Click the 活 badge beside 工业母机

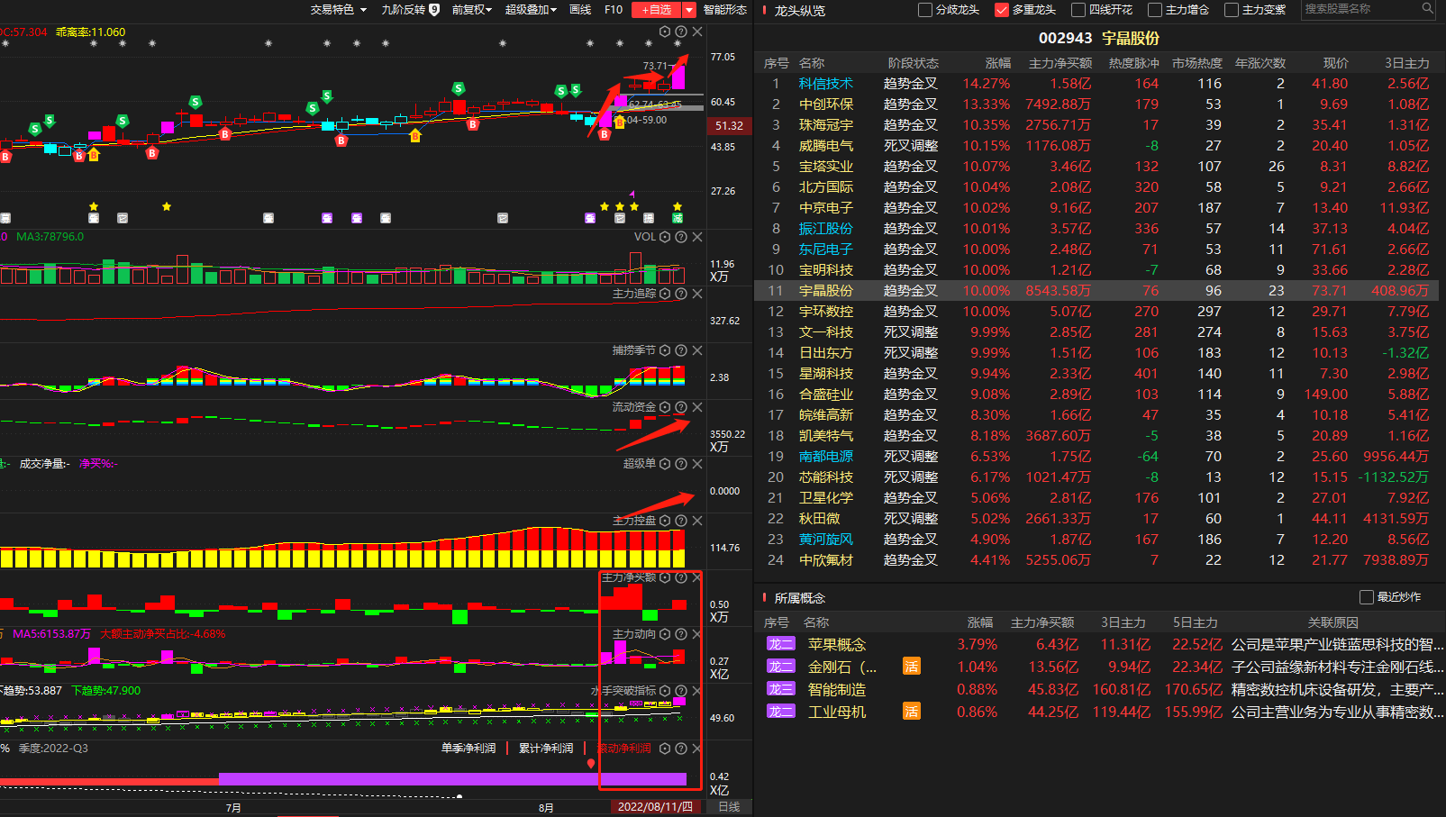pos(912,712)
